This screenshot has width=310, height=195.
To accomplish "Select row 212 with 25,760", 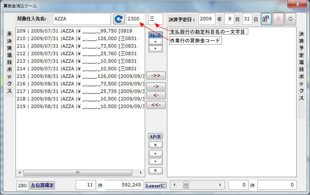I will pos(80,54).
